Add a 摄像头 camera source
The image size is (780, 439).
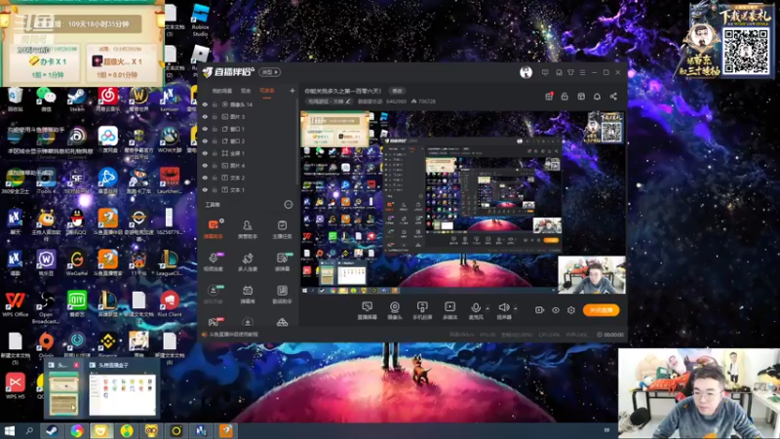(395, 310)
